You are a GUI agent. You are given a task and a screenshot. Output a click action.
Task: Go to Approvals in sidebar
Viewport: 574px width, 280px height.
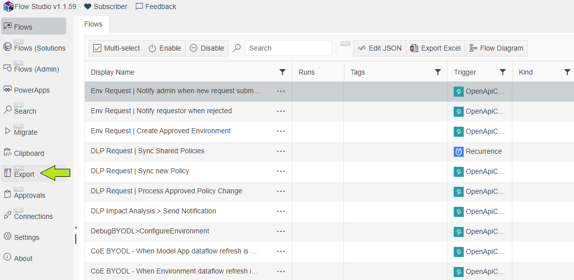pos(29,195)
